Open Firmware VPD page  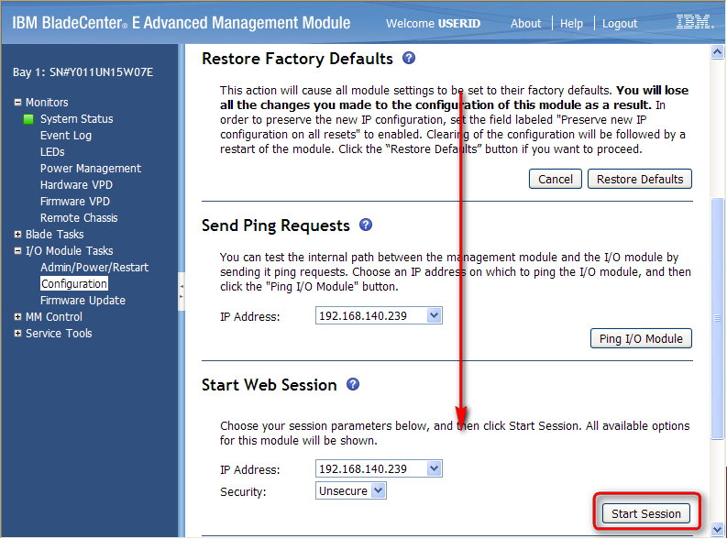coord(74,202)
